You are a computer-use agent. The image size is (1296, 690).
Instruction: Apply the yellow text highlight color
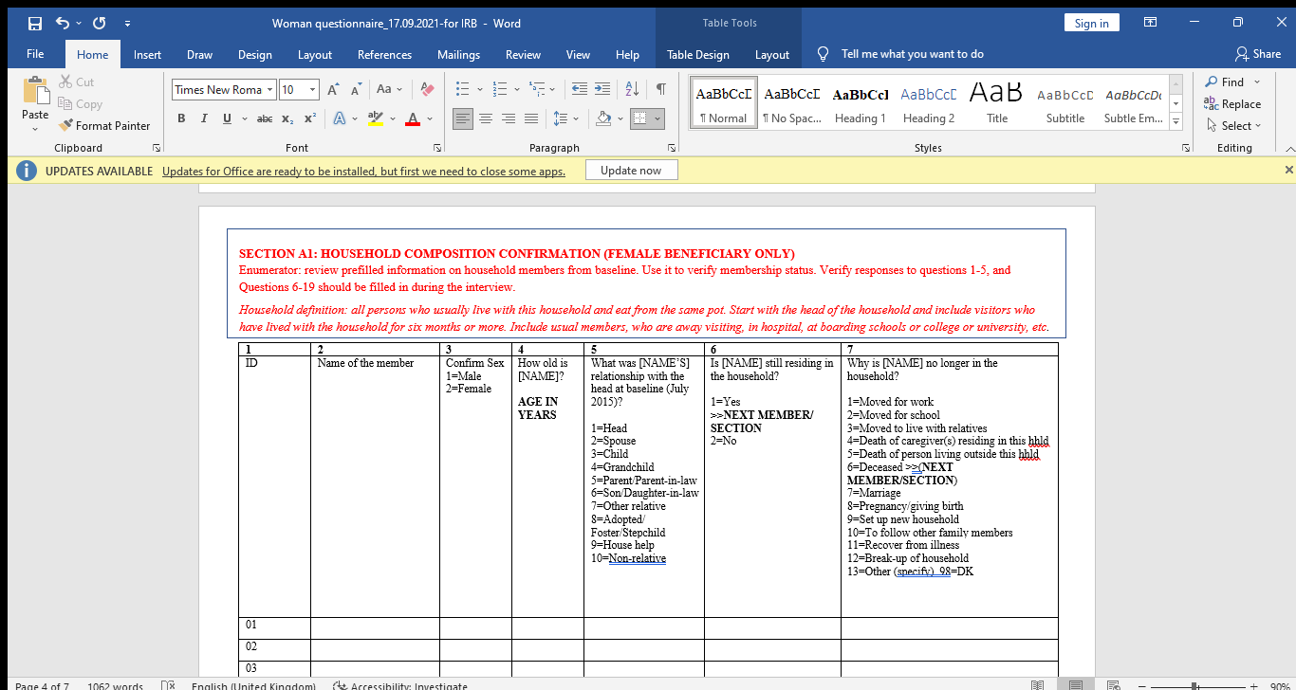tap(375, 118)
